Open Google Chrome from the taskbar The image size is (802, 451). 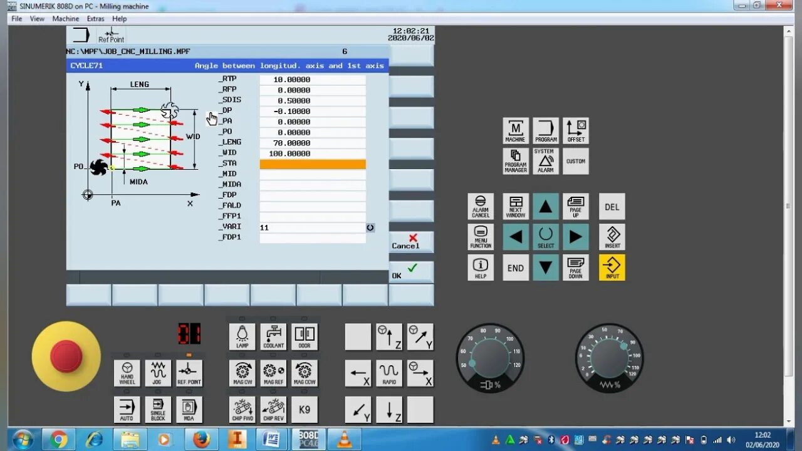point(59,440)
